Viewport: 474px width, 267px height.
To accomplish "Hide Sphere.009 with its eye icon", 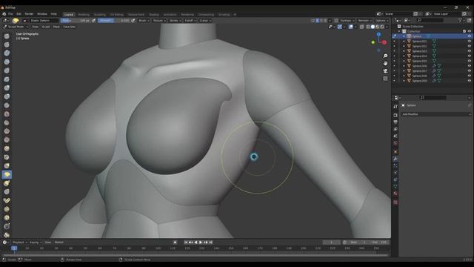I will coord(469,81).
